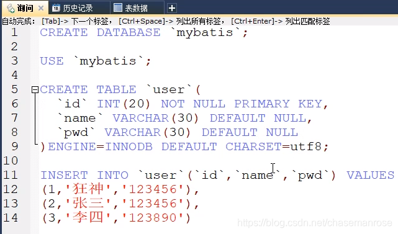Click the 询问 tab query icon
The height and width of the screenshot is (234, 398).
point(11,8)
